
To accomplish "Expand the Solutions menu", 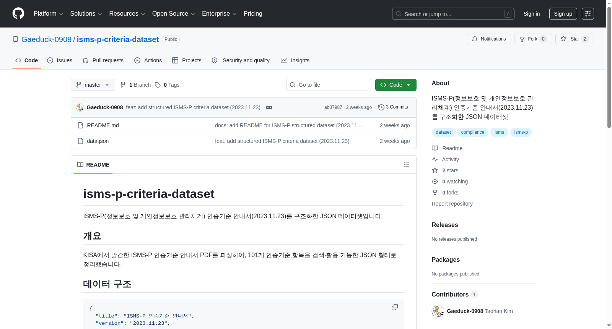I will (86, 14).
